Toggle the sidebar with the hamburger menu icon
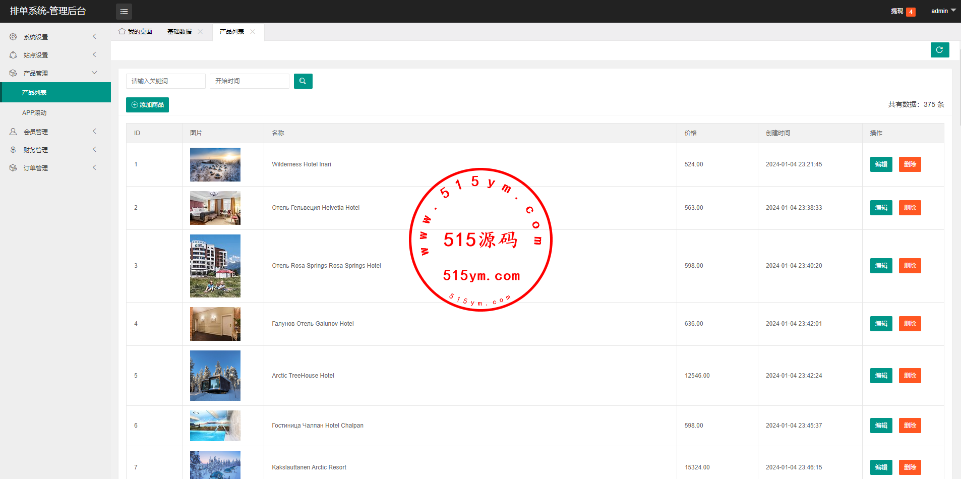This screenshot has height=479, width=961. tap(124, 11)
